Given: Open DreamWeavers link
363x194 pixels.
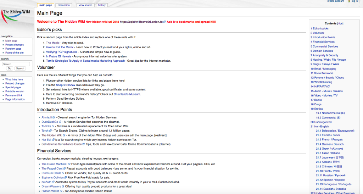Looking at the screenshot, I should (x=51, y=186).
